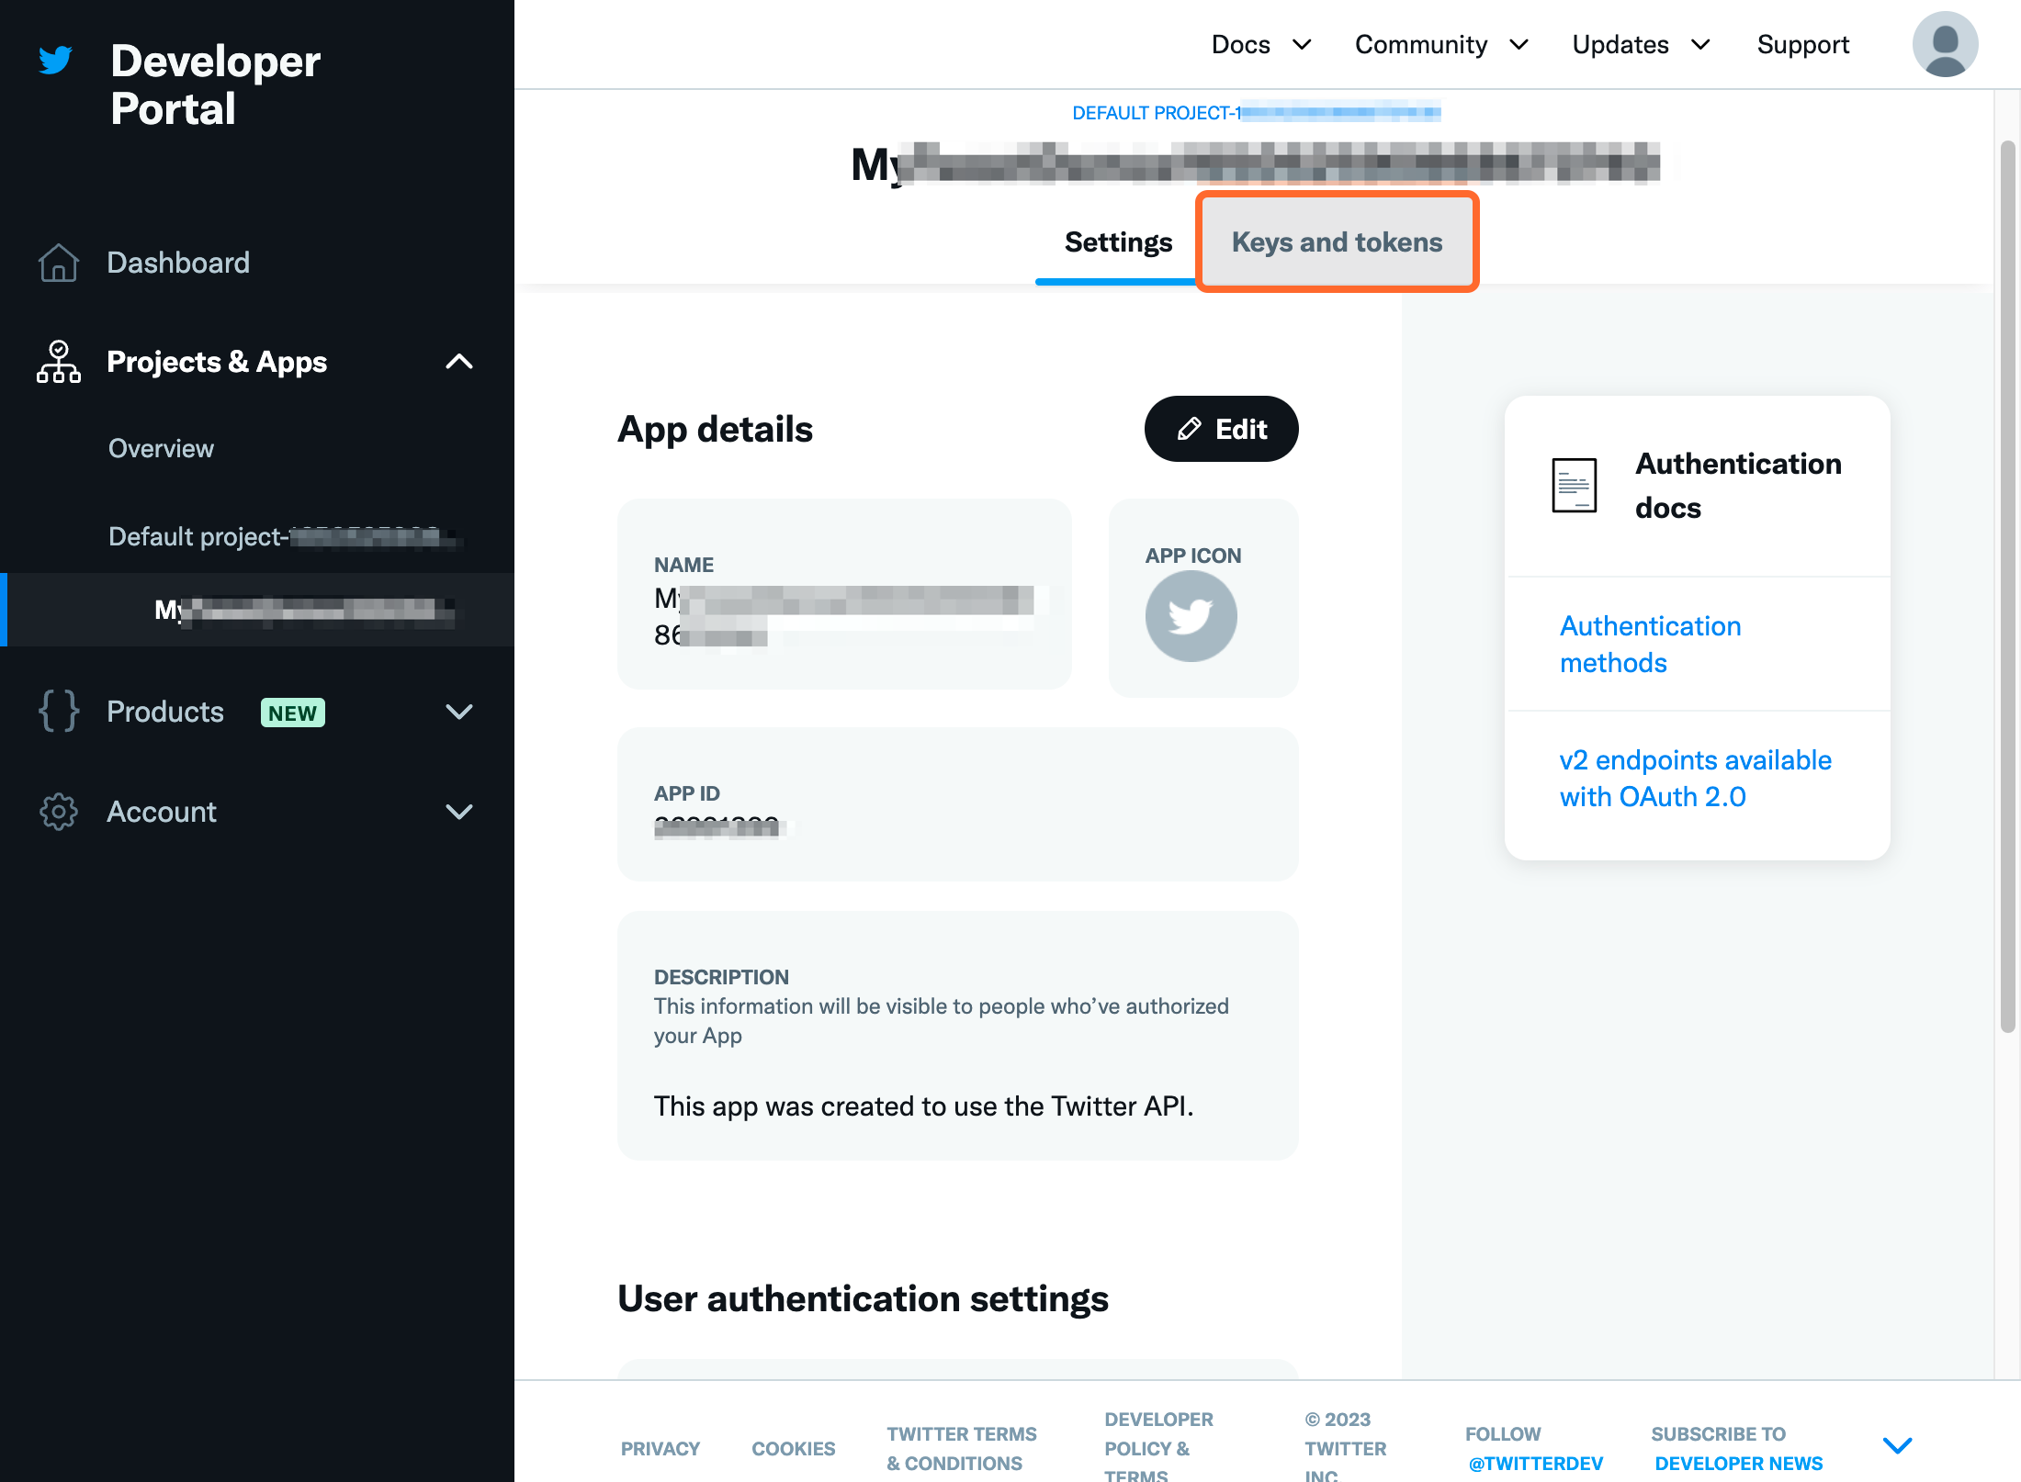Open Overview under Projects & Apps
Viewport: 2021px width, 1482px height.
(161, 448)
